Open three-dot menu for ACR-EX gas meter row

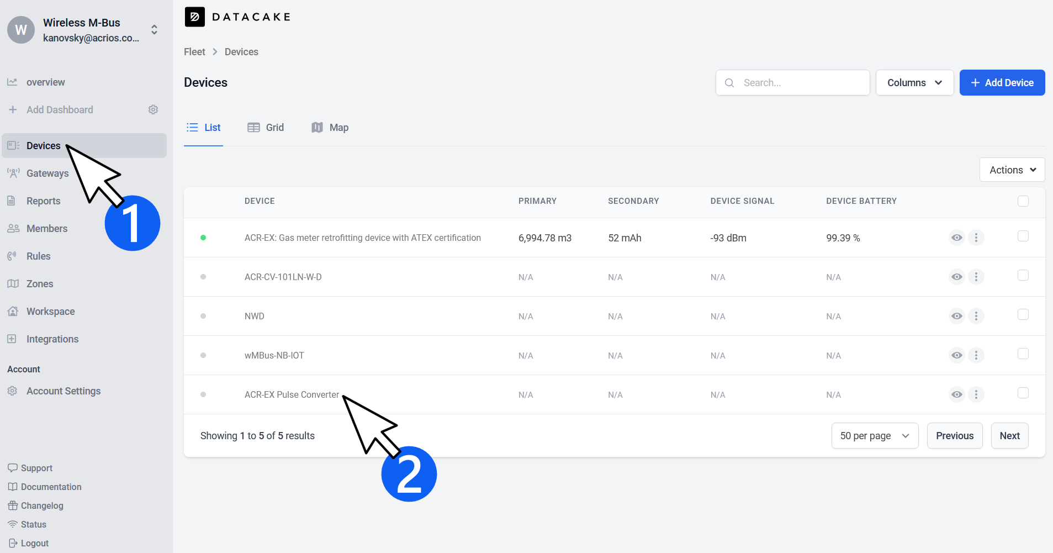[976, 238]
